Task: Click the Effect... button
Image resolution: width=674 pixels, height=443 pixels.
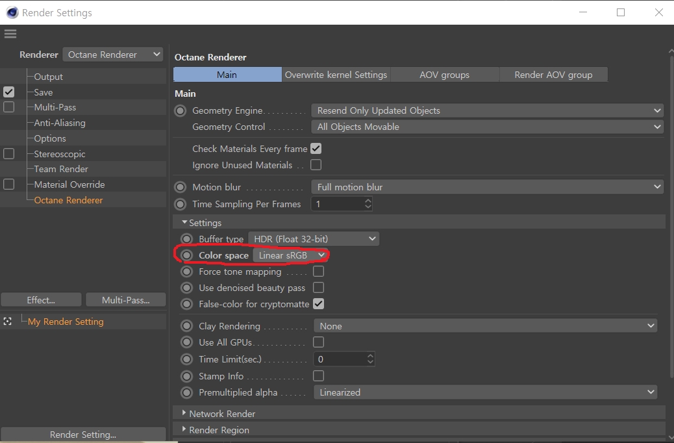Action: (x=42, y=300)
